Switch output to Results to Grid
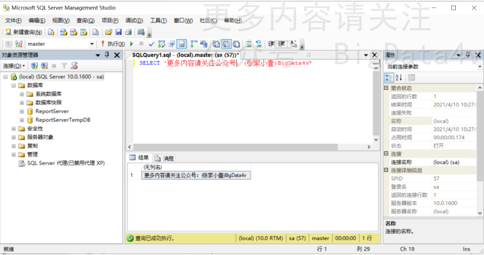The width and height of the screenshot is (484, 255). (x=226, y=44)
